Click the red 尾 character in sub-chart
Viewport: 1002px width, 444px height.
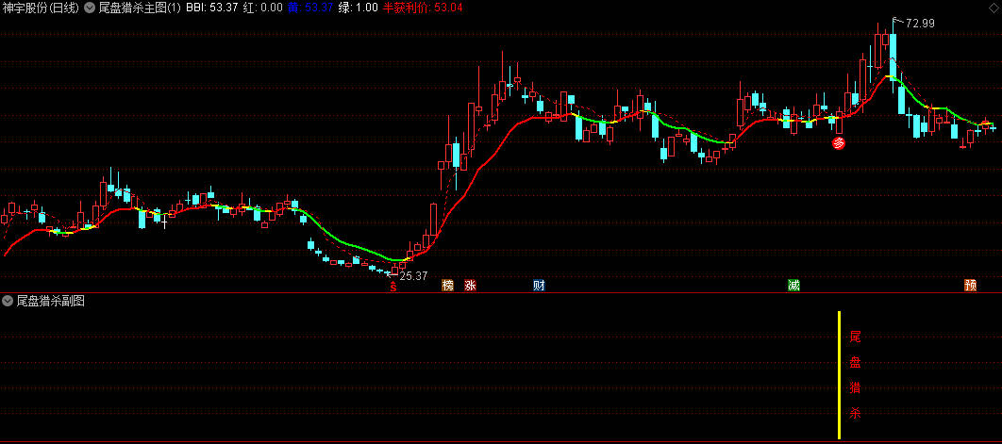[855, 336]
